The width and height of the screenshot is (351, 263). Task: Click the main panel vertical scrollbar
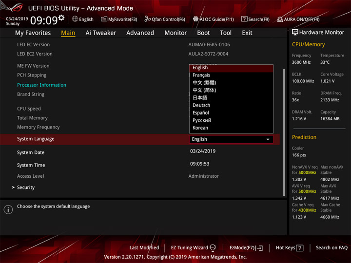tap(284, 132)
